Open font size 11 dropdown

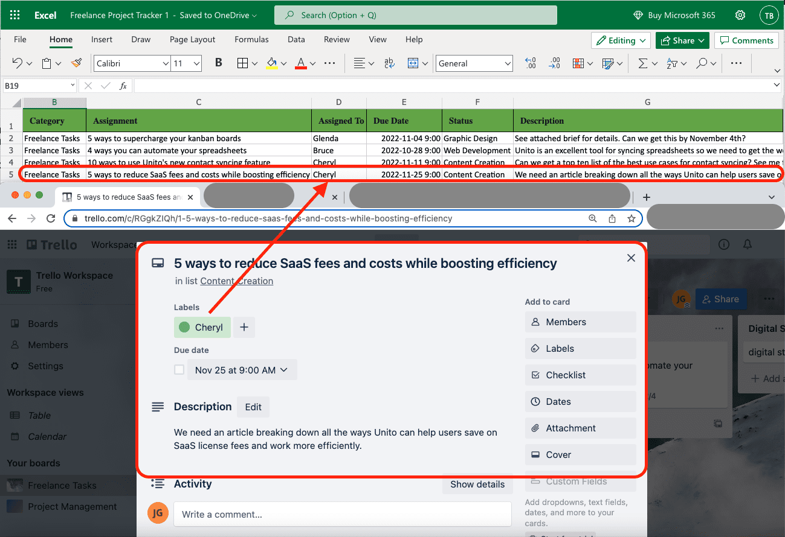[x=196, y=63]
